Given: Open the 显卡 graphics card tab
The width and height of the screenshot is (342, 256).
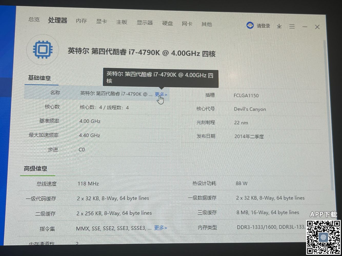Looking at the screenshot, I should point(102,22).
